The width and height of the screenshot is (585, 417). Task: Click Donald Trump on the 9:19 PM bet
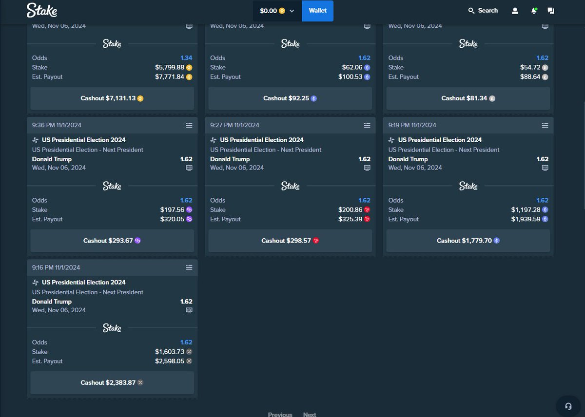pos(408,159)
